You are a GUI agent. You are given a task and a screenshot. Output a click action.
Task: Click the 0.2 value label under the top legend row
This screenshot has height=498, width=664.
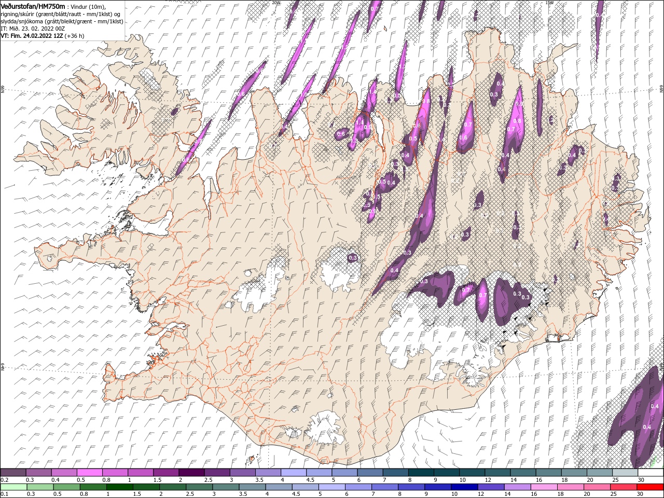tap(5, 480)
